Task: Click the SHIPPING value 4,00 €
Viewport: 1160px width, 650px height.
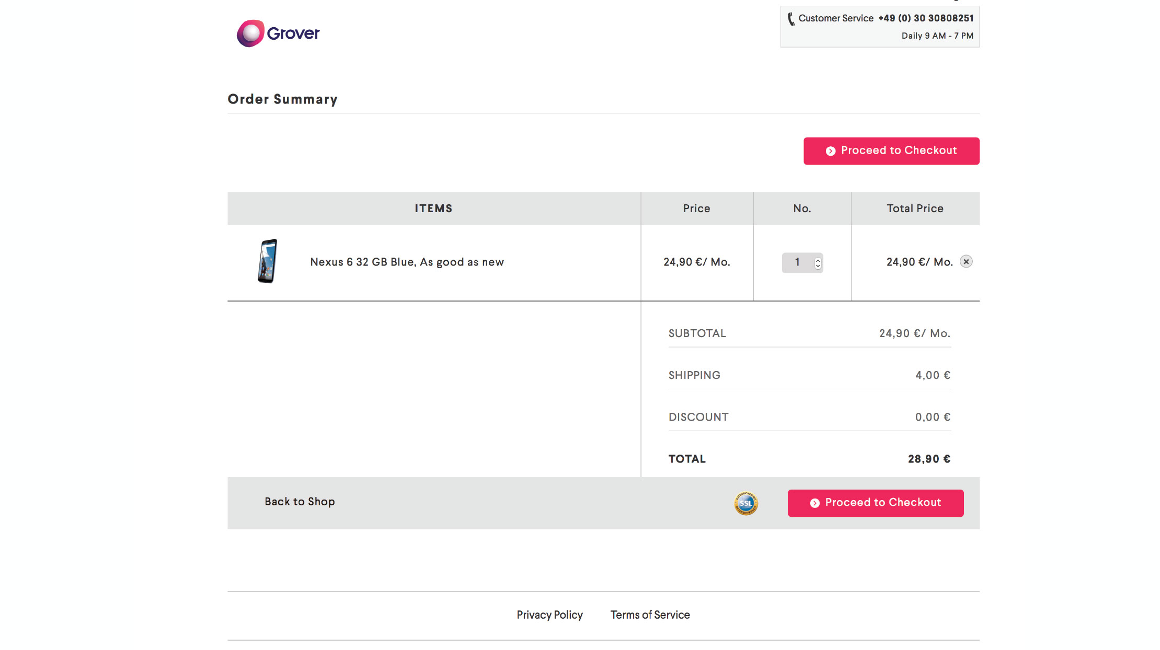Action: tap(933, 375)
